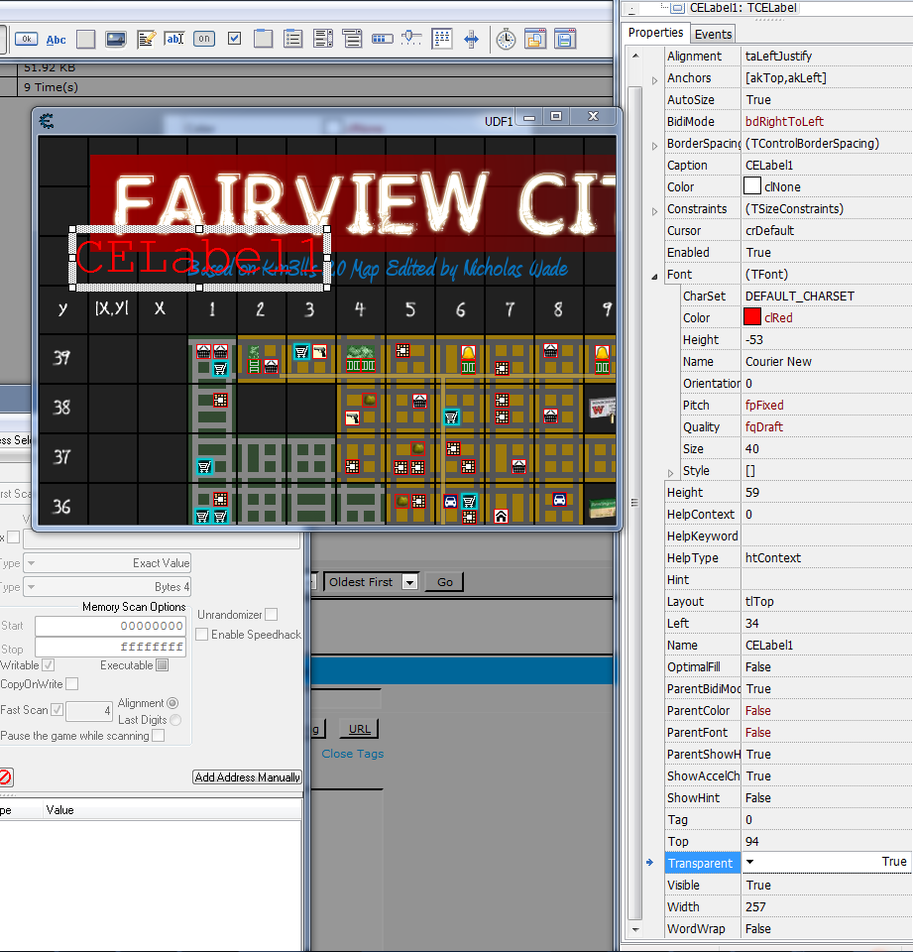Viewport: 913px width, 952px height.
Task: Choose the Memo component icon
Action: [x=146, y=40]
